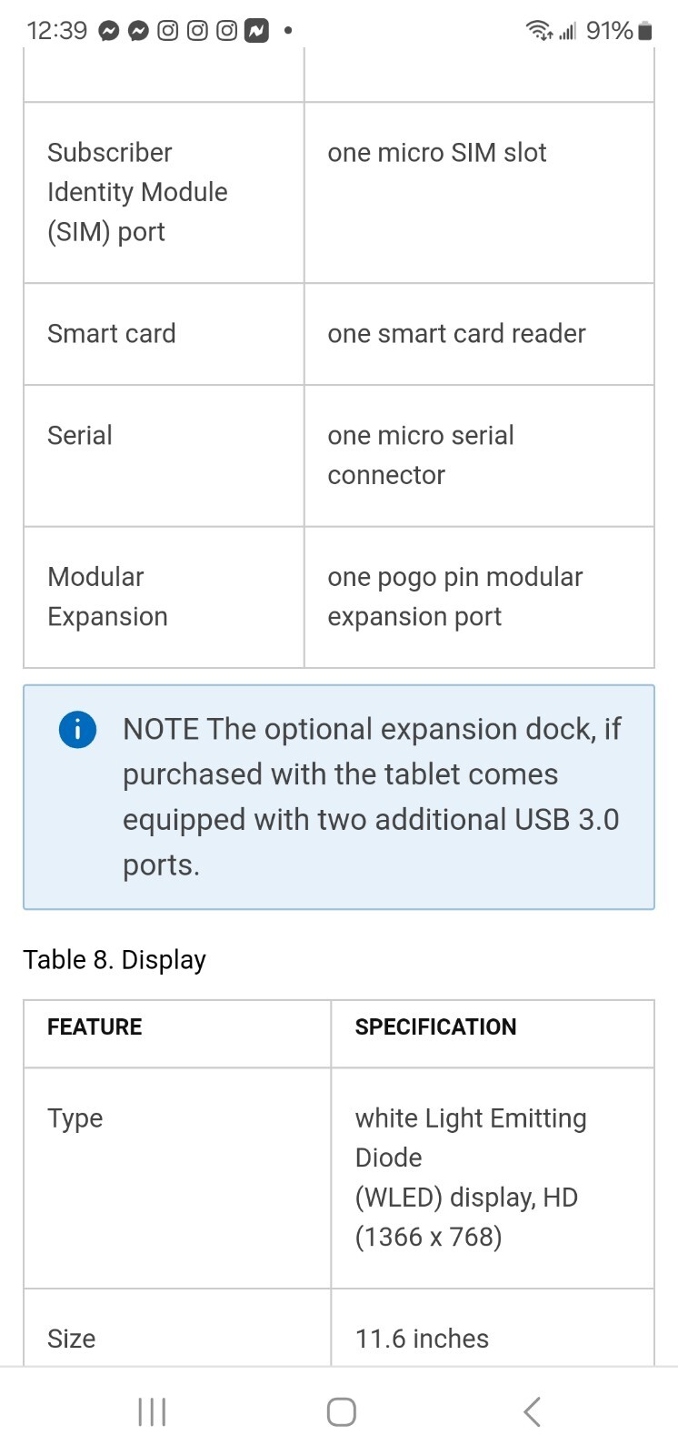
Task: Tap the first Messenger notification icon
Action: [x=109, y=31]
